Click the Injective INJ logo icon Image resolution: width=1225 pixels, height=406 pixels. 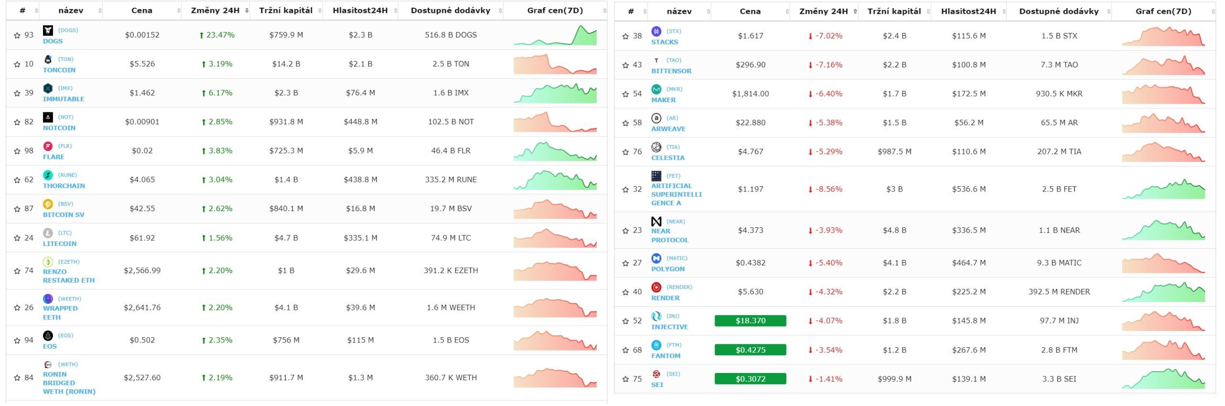(657, 316)
